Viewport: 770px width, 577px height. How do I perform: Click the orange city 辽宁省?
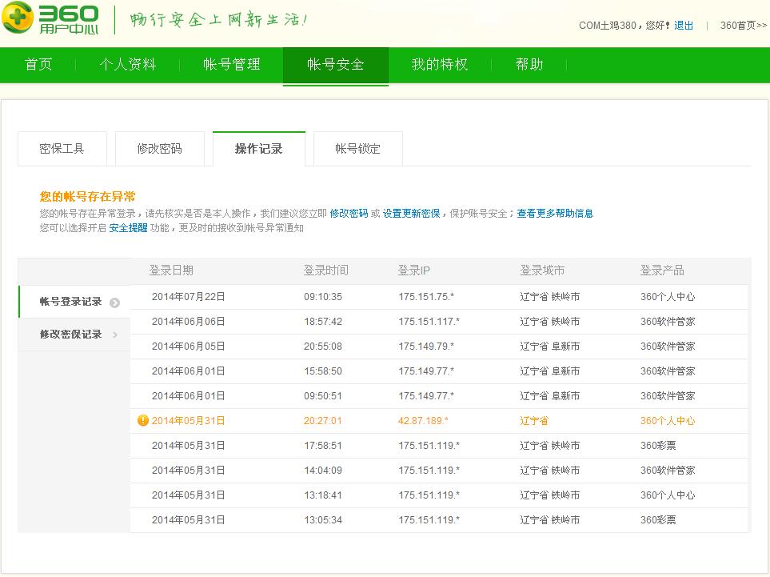pyautogui.click(x=534, y=421)
